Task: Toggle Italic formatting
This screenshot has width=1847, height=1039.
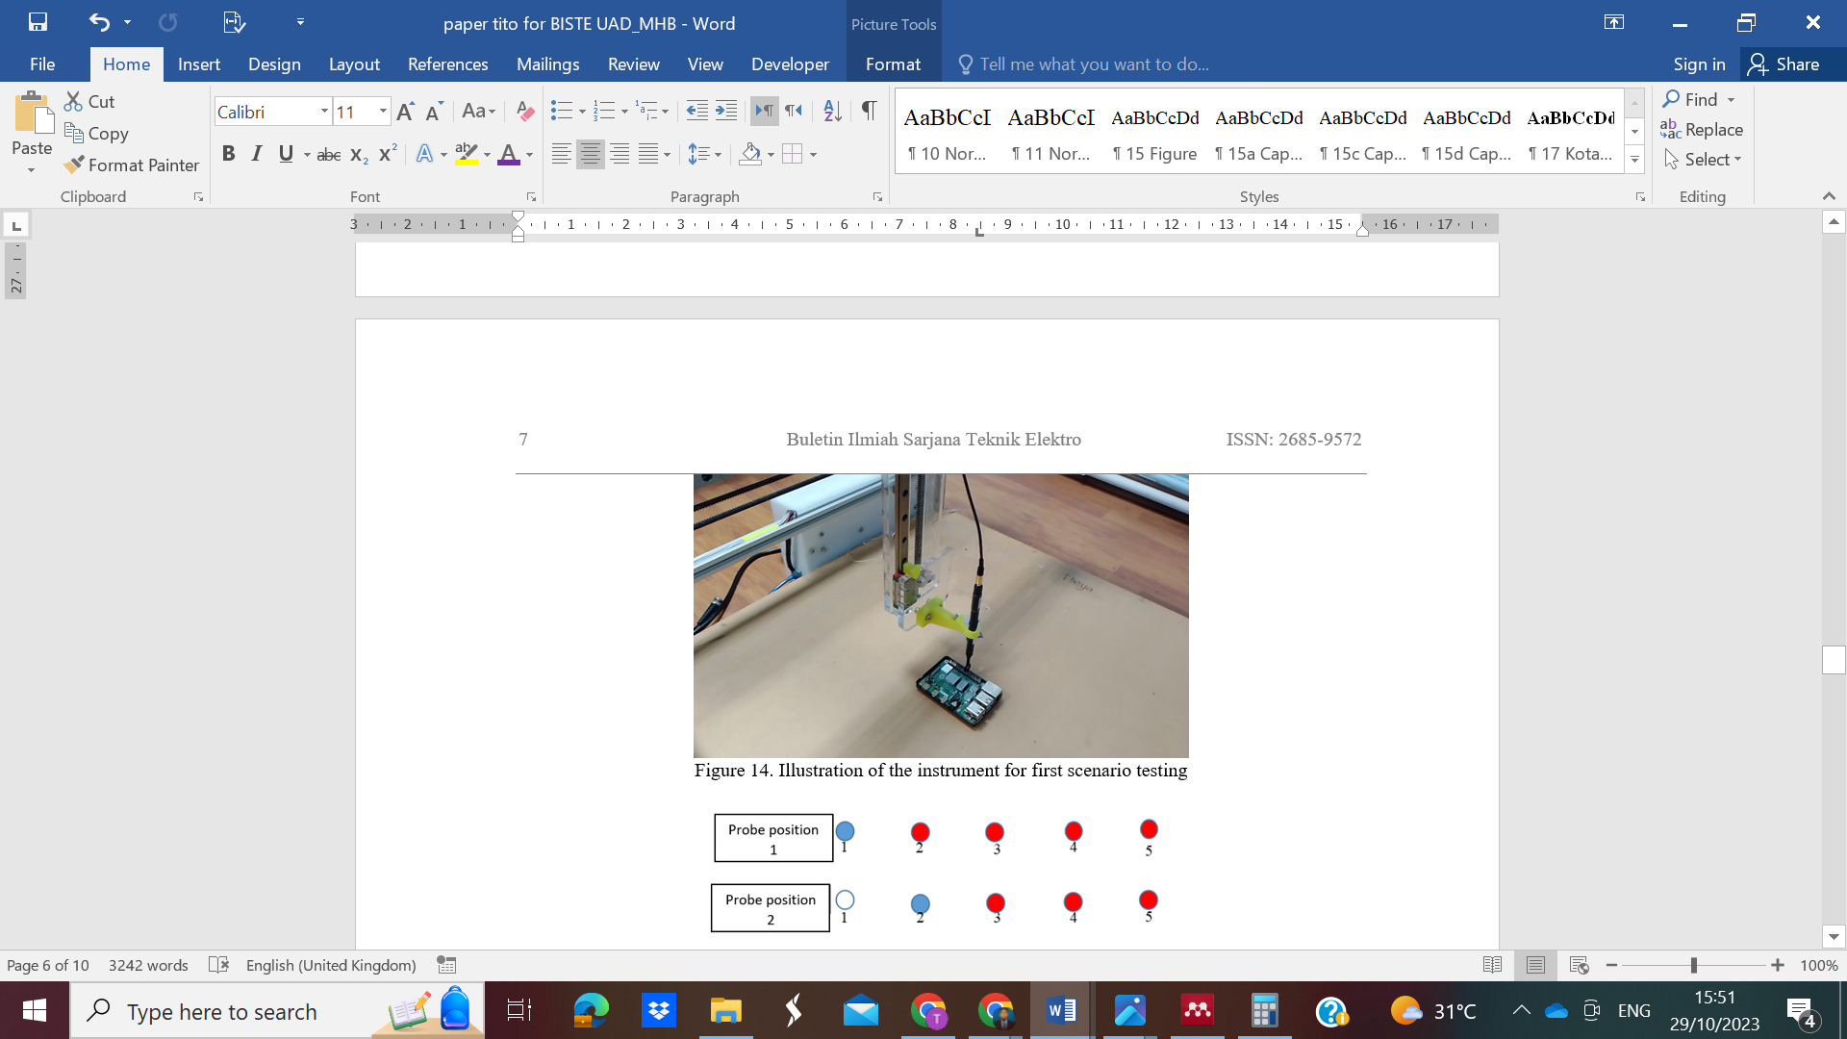Action: [256, 154]
